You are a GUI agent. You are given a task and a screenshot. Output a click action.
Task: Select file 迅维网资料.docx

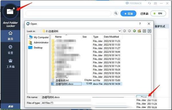(x=64, y=84)
